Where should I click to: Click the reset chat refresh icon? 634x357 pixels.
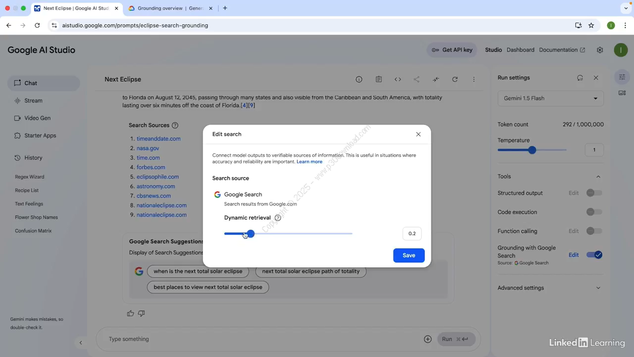(455, 79)
